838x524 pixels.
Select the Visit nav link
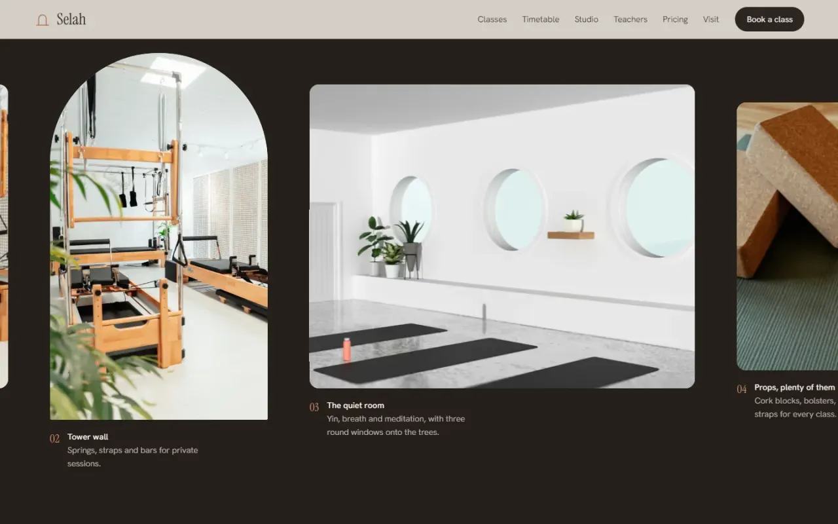pyautogui.click(x=711, y=20)
